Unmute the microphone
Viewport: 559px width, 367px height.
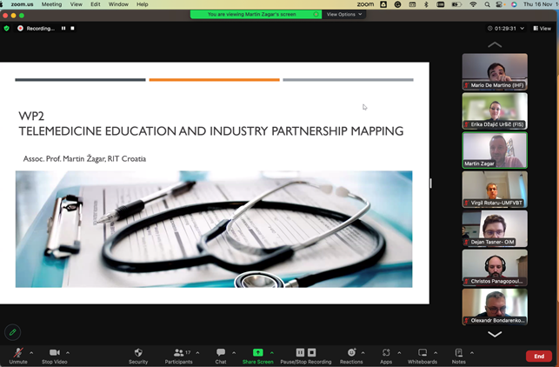(x=17, y=353)
